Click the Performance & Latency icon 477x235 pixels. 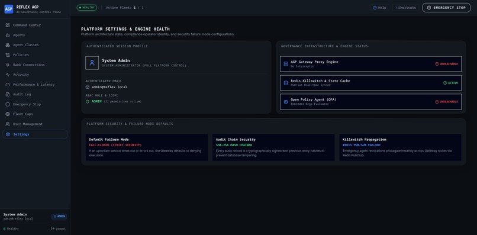tap(8, 85)
